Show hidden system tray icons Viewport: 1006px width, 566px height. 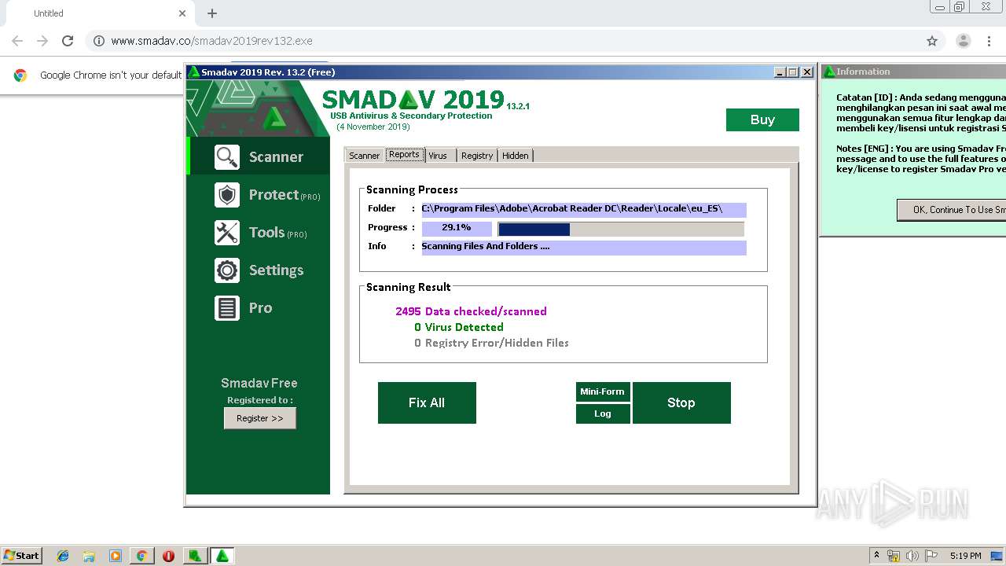877,556
